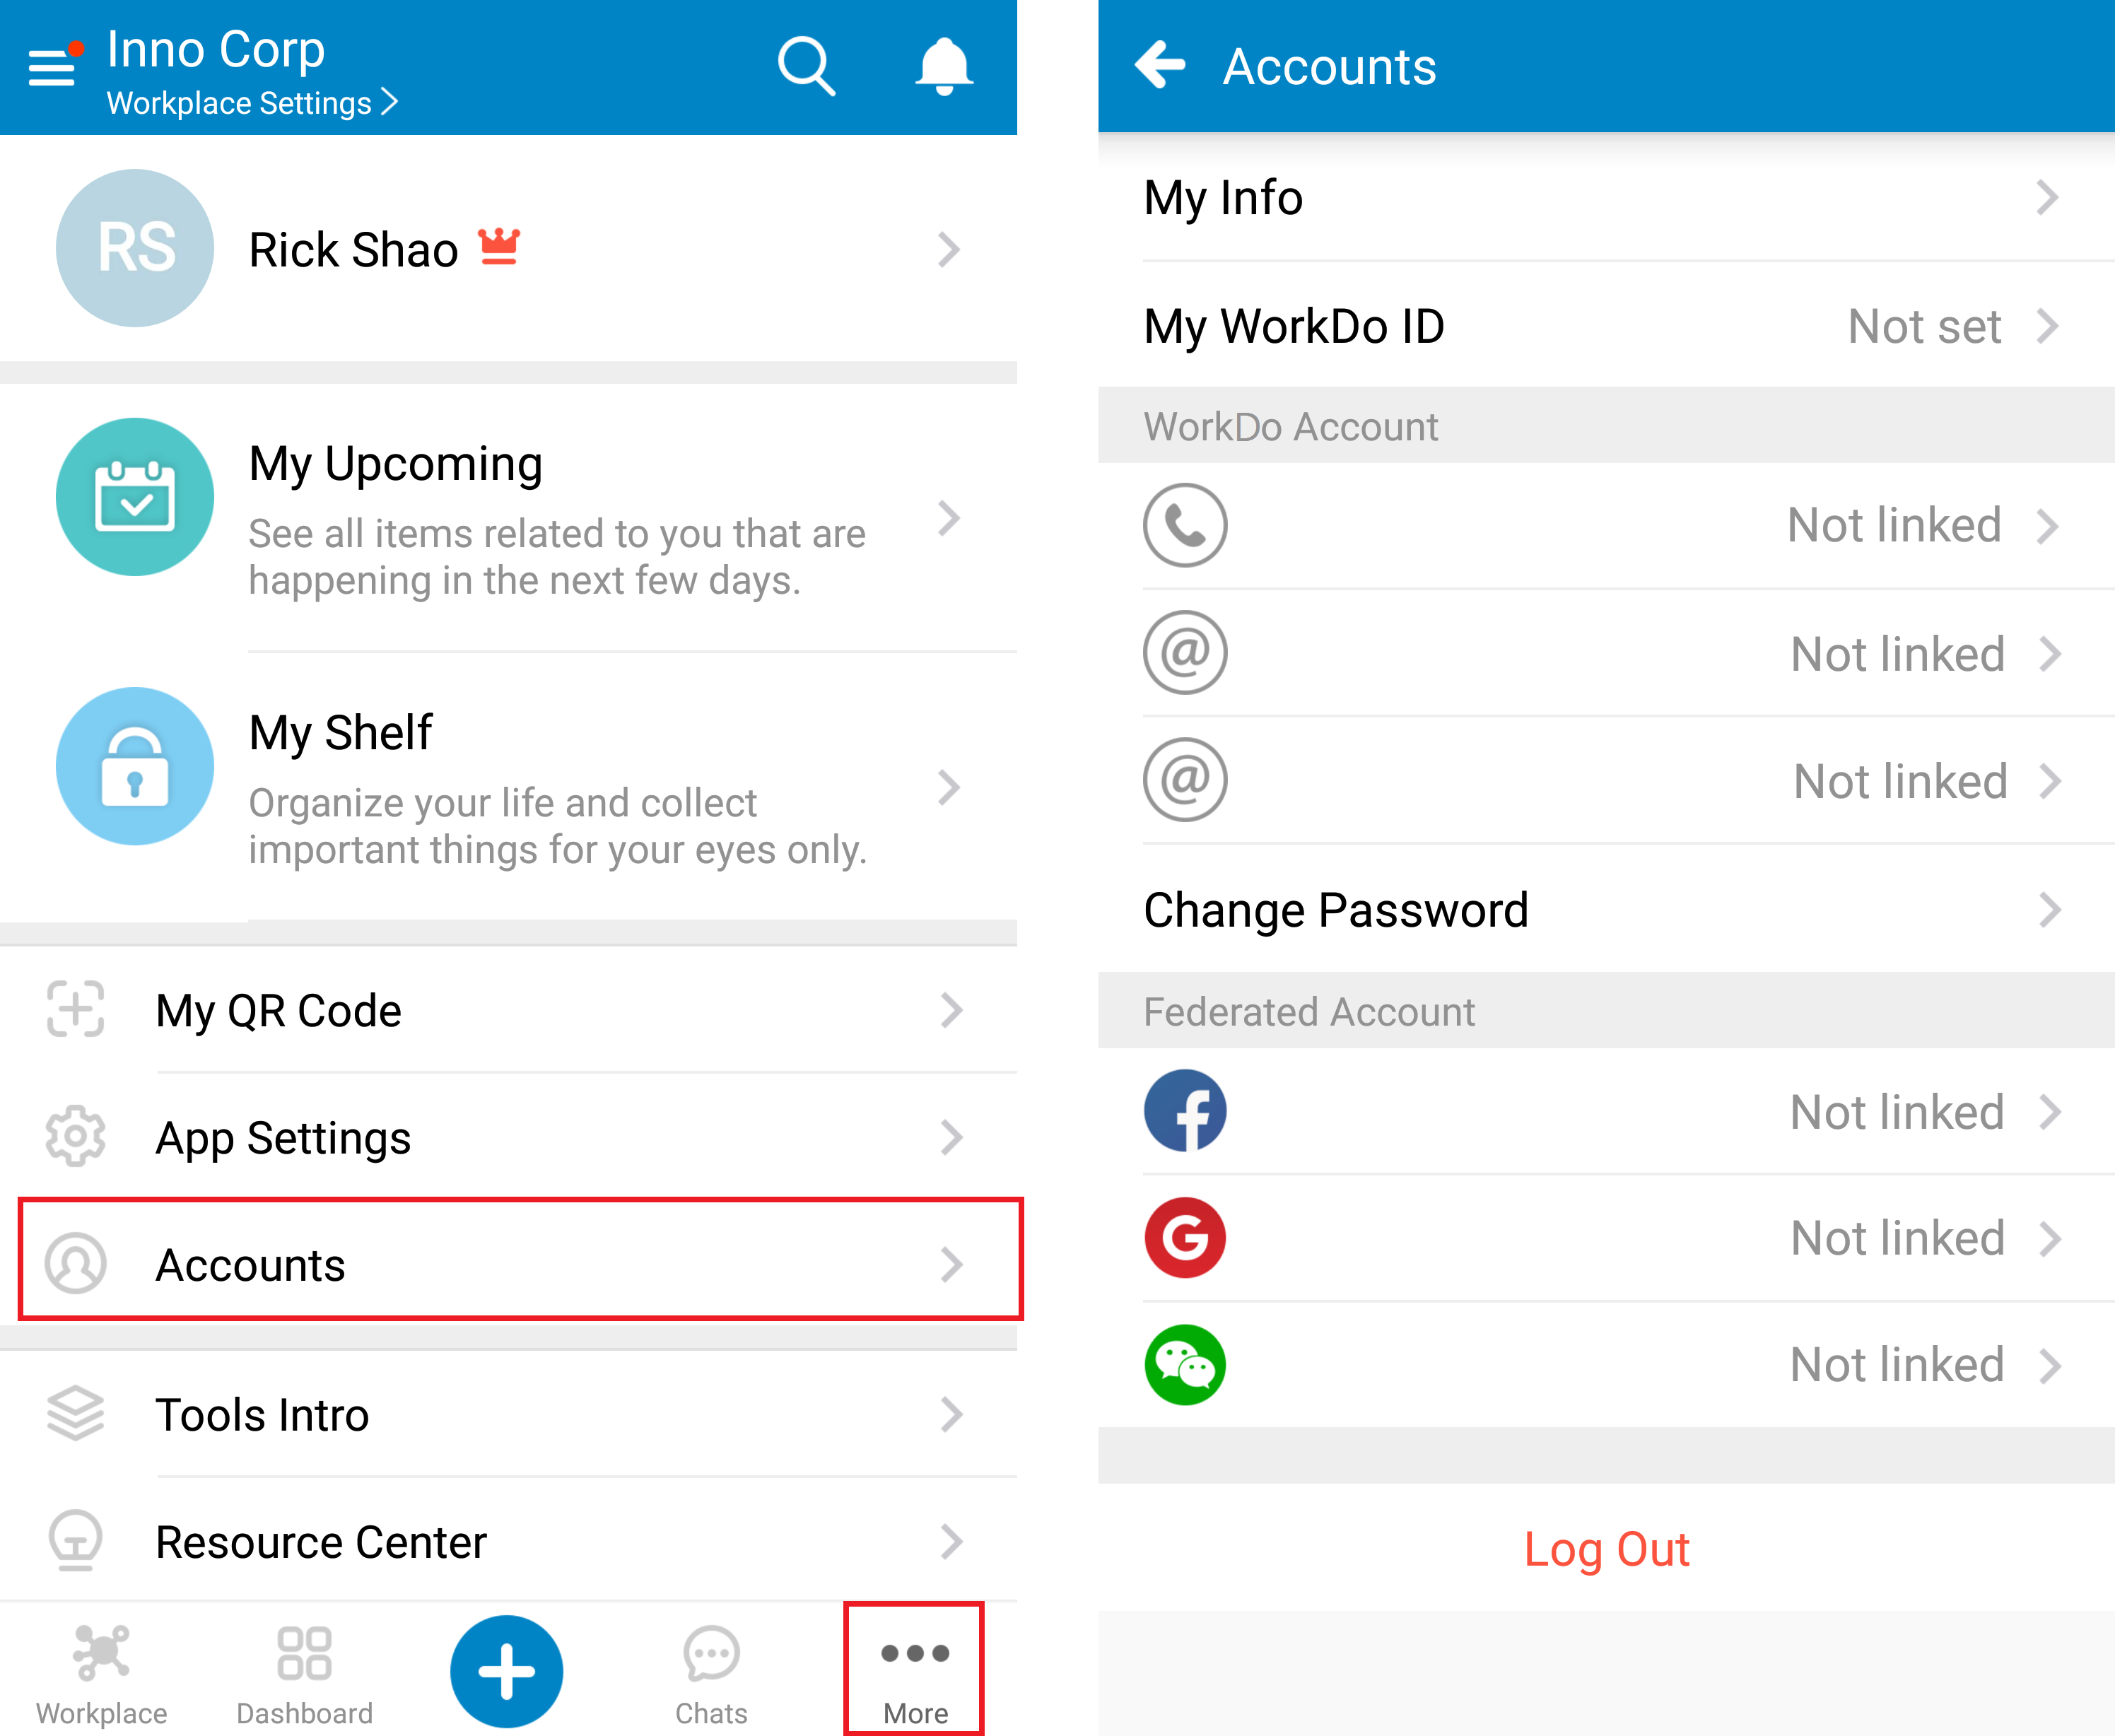The height and width of the screenshot is (1736, 2115).
Task: Open notifications bell icon
Action: click(x=943, y=67)
